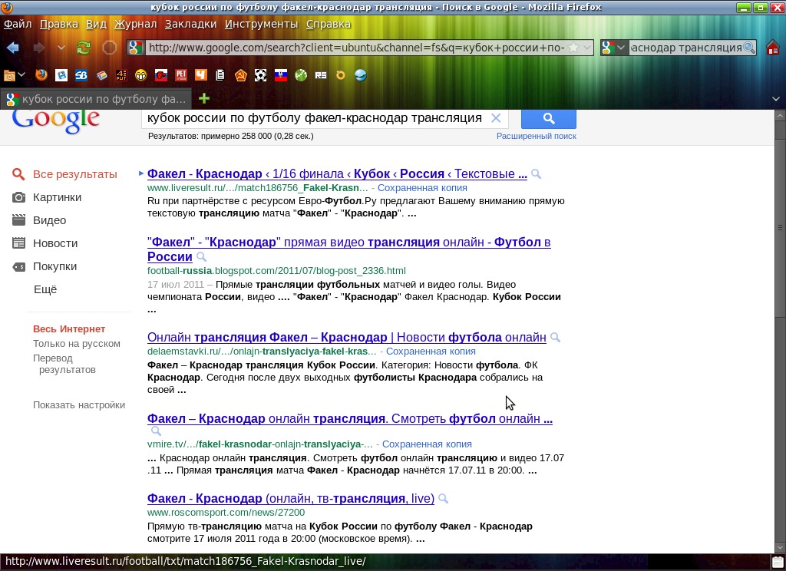
Task: Open the Home page icon
Action: (x=773, y=48)
